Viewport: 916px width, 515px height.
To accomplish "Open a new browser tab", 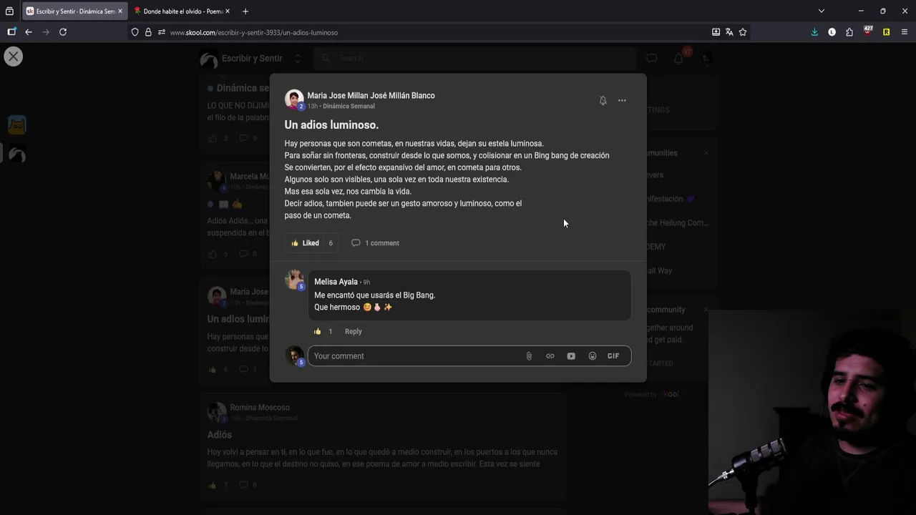I will 245,11.
